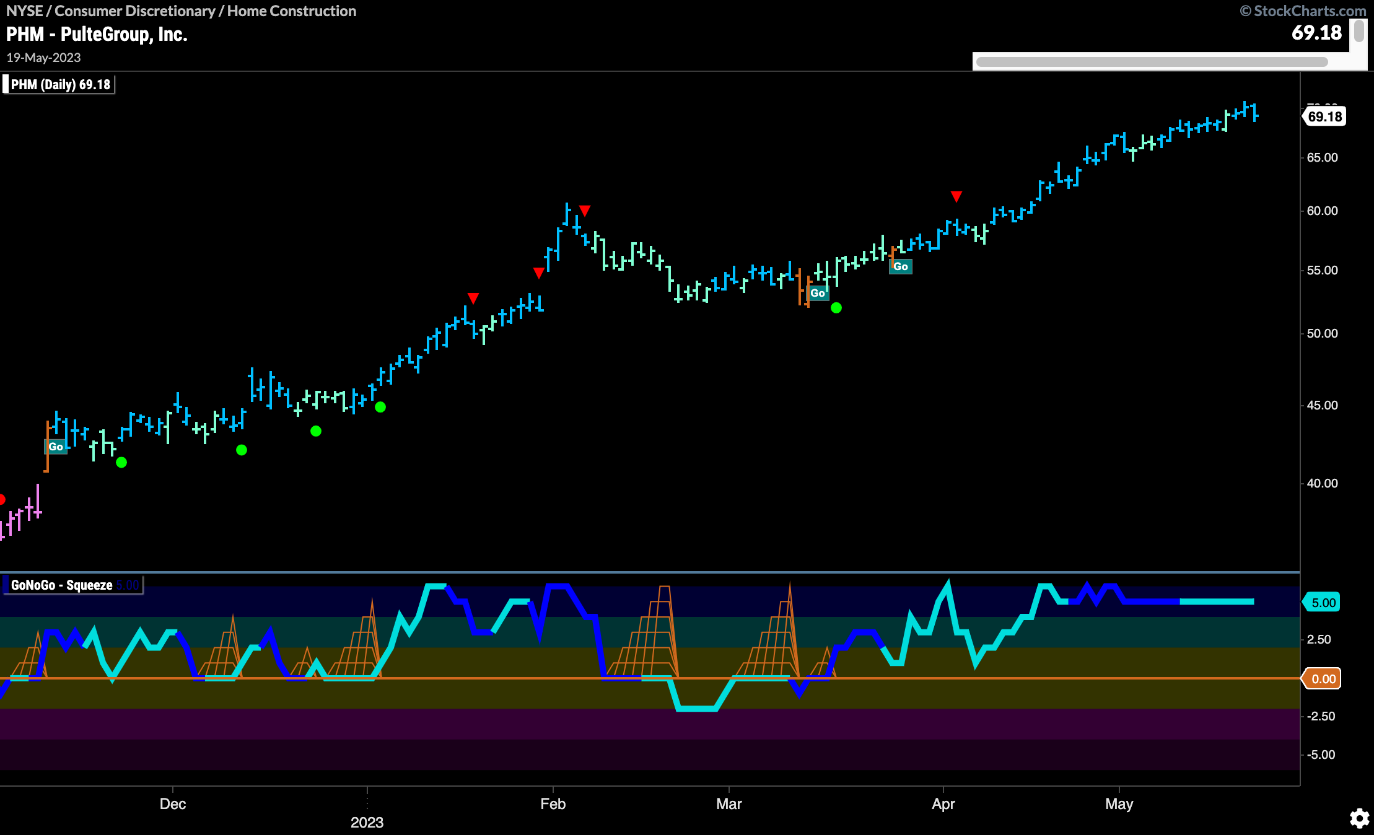Click the 45.00 price axis label
The width and height of the screenshot is (1374, 835).
click(1322, 405)
